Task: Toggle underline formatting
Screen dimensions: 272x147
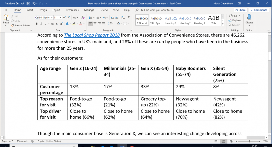Action: [45, 24]
